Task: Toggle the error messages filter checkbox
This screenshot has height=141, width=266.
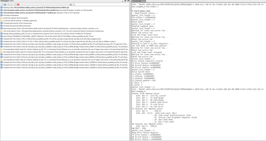Action: (15, 5)
